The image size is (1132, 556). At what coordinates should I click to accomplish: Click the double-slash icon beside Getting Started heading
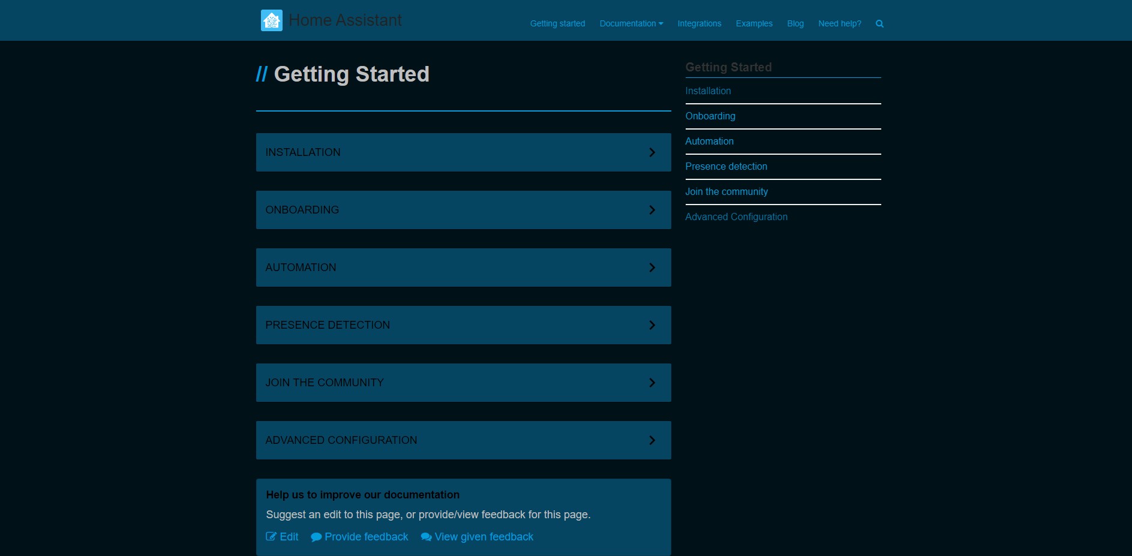pyautogui.click(x=263, y=73)
